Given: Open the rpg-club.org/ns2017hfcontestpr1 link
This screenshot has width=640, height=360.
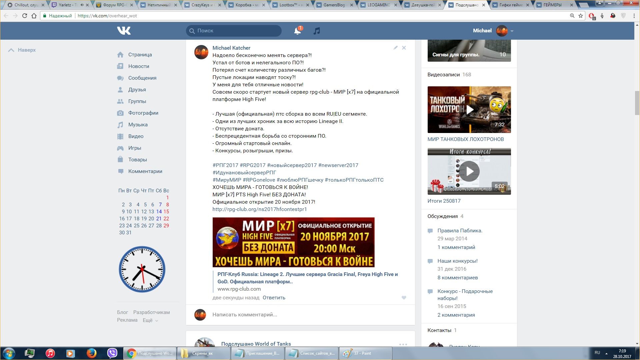Looking at the screenshot, I should [260, 209].
